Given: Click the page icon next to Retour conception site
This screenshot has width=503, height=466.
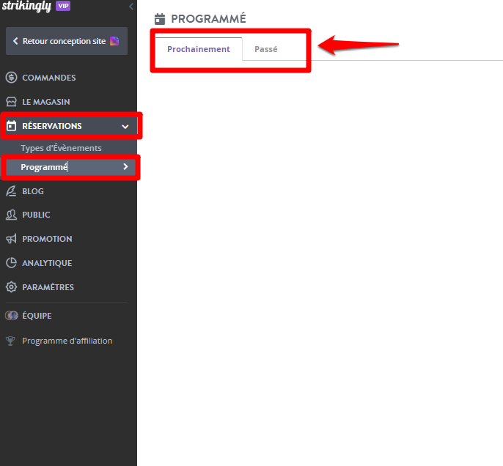Looking at the screenshot, I should (114, 41).
